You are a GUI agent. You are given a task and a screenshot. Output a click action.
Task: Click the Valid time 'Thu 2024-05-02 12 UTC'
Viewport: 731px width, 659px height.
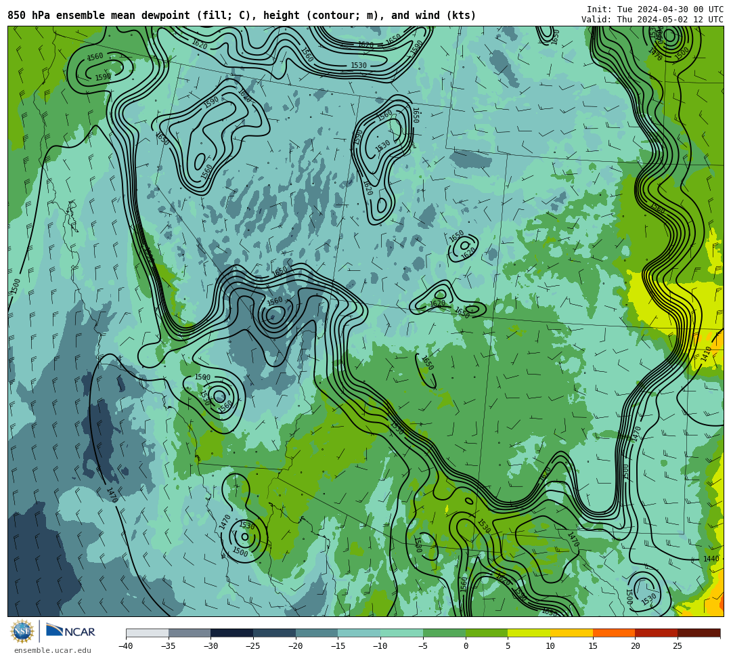670,19
